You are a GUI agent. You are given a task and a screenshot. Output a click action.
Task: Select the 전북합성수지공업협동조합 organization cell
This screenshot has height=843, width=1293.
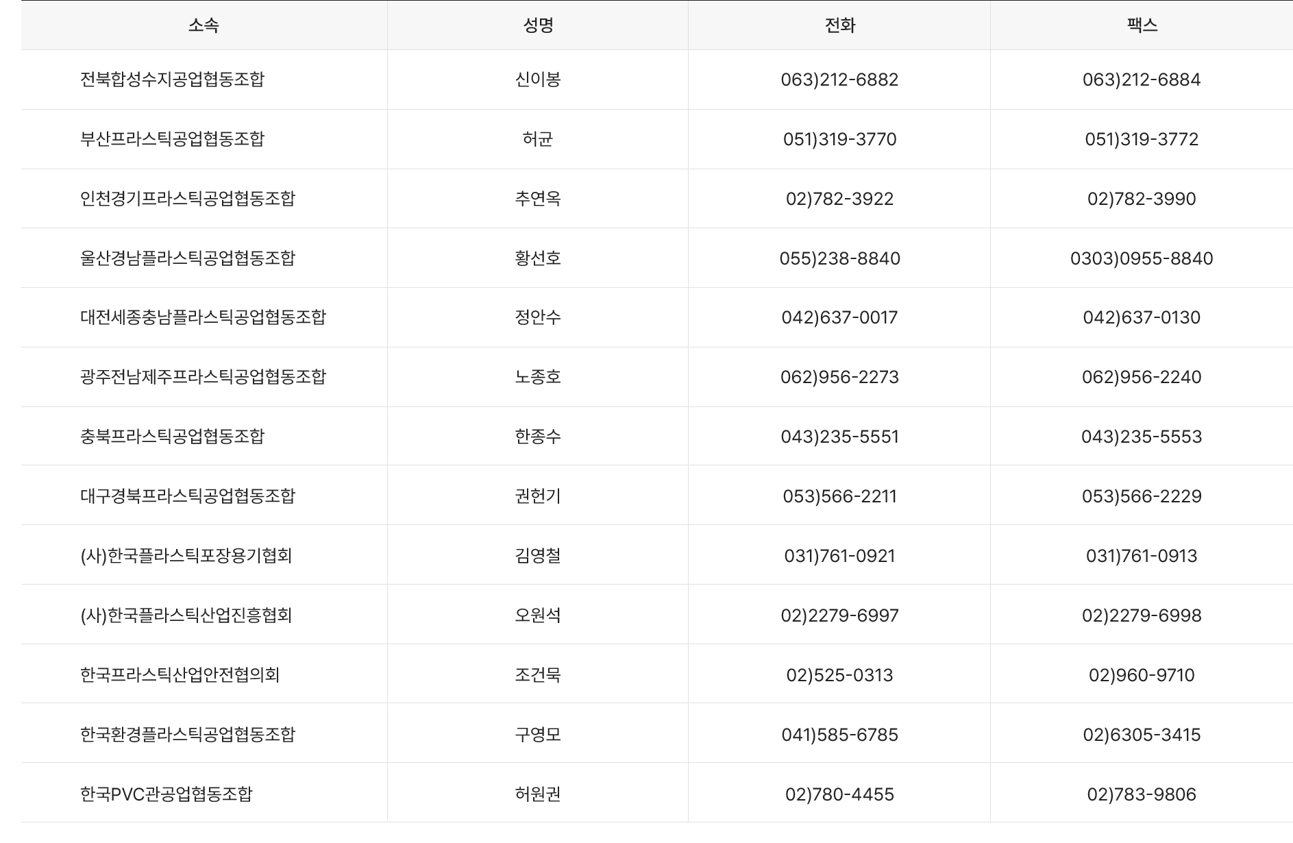click(172, 80)
